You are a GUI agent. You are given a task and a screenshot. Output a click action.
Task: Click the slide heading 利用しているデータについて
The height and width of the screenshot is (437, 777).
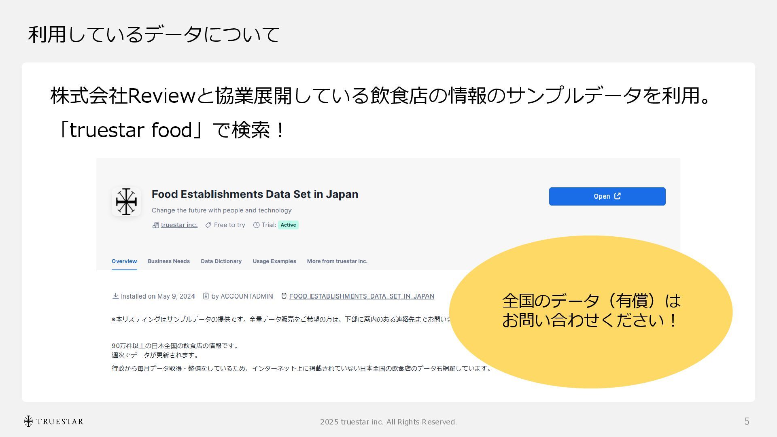pyautogui.click(x=154, y=34)
